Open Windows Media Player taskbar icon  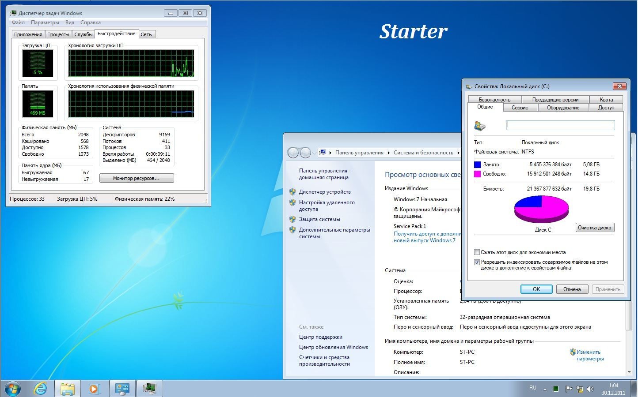94,389
